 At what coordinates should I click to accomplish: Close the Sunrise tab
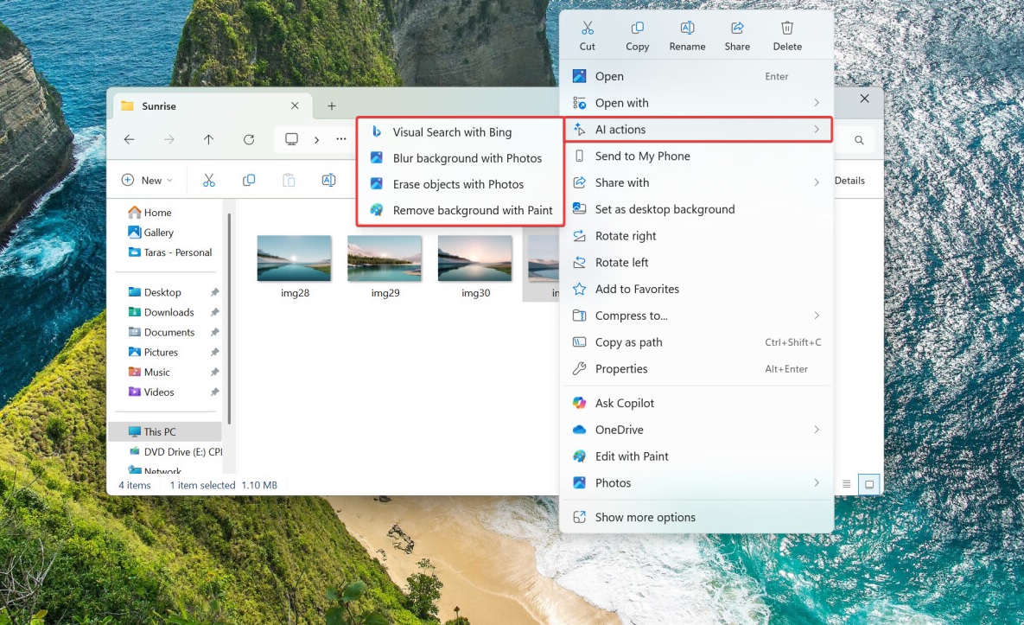coord(296,105)
